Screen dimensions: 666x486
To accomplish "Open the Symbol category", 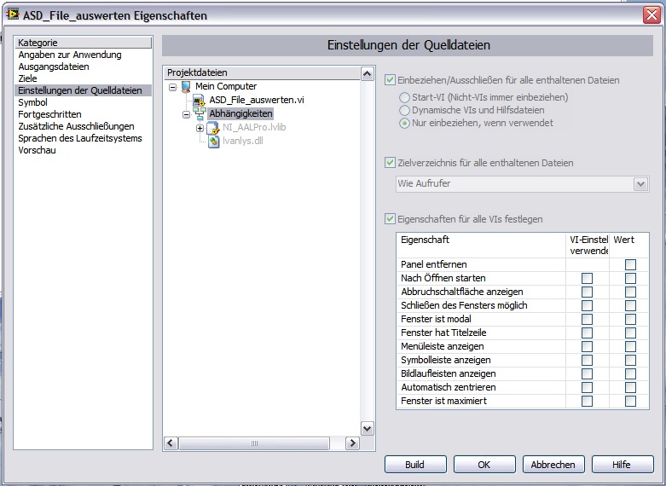I will [83, 102].
